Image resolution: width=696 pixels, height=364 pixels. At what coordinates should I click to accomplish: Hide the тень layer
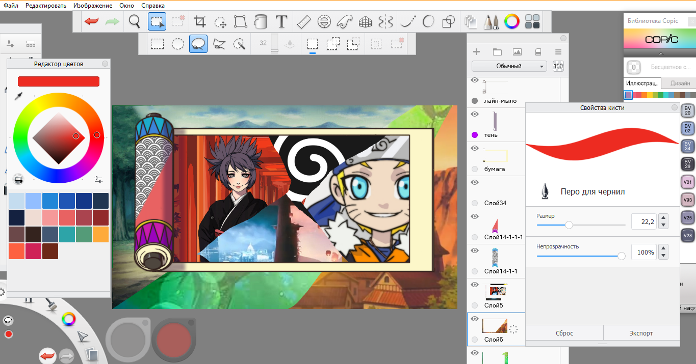pyautogui.click(x=475, y=115)
